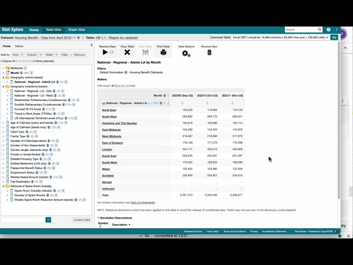
Task: Sort by the 202311 (Nov-23) column
Action: tap(232, 103)
